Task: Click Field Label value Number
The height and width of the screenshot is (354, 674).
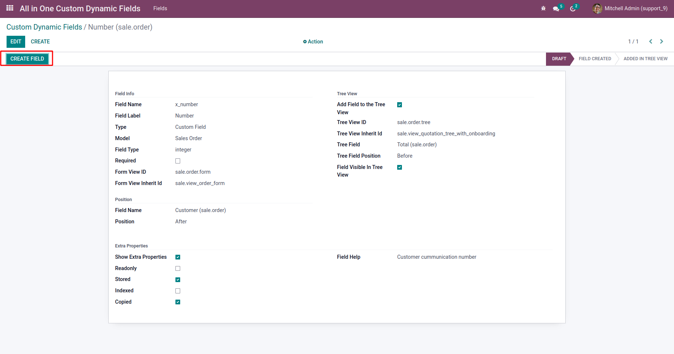Action: 185,116
